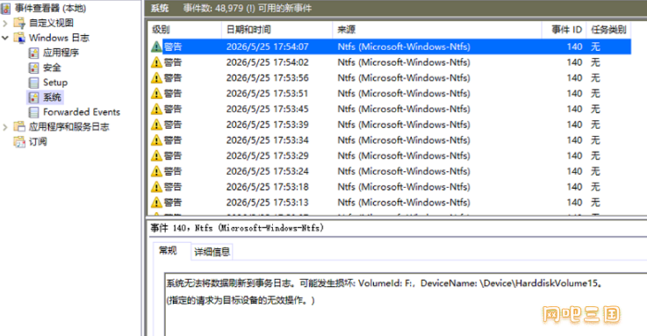Viewport: 647px width, 336px height.
Task: Click the Windows 日志 folder icon
Action: [19, 38]
